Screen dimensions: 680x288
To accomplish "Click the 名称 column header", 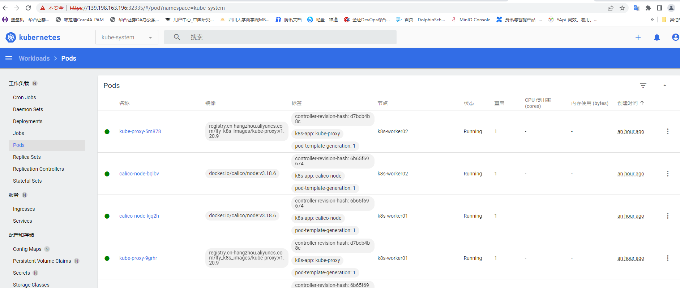I will click(x=124, y=103).
